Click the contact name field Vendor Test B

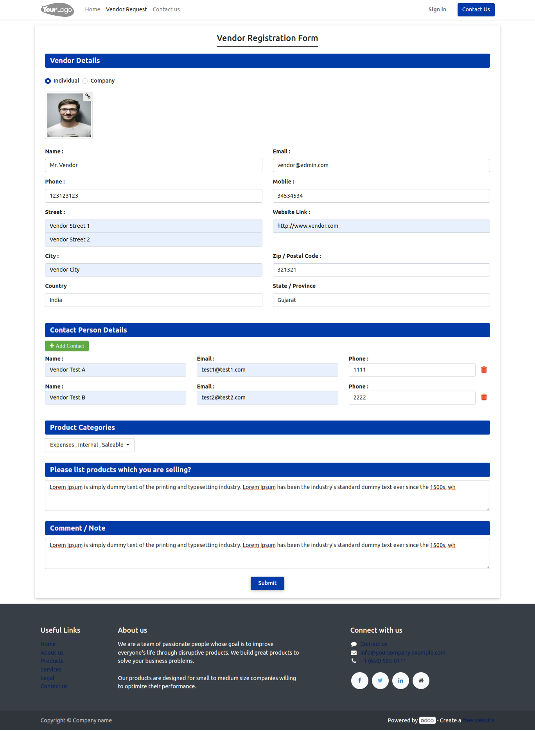115,398
